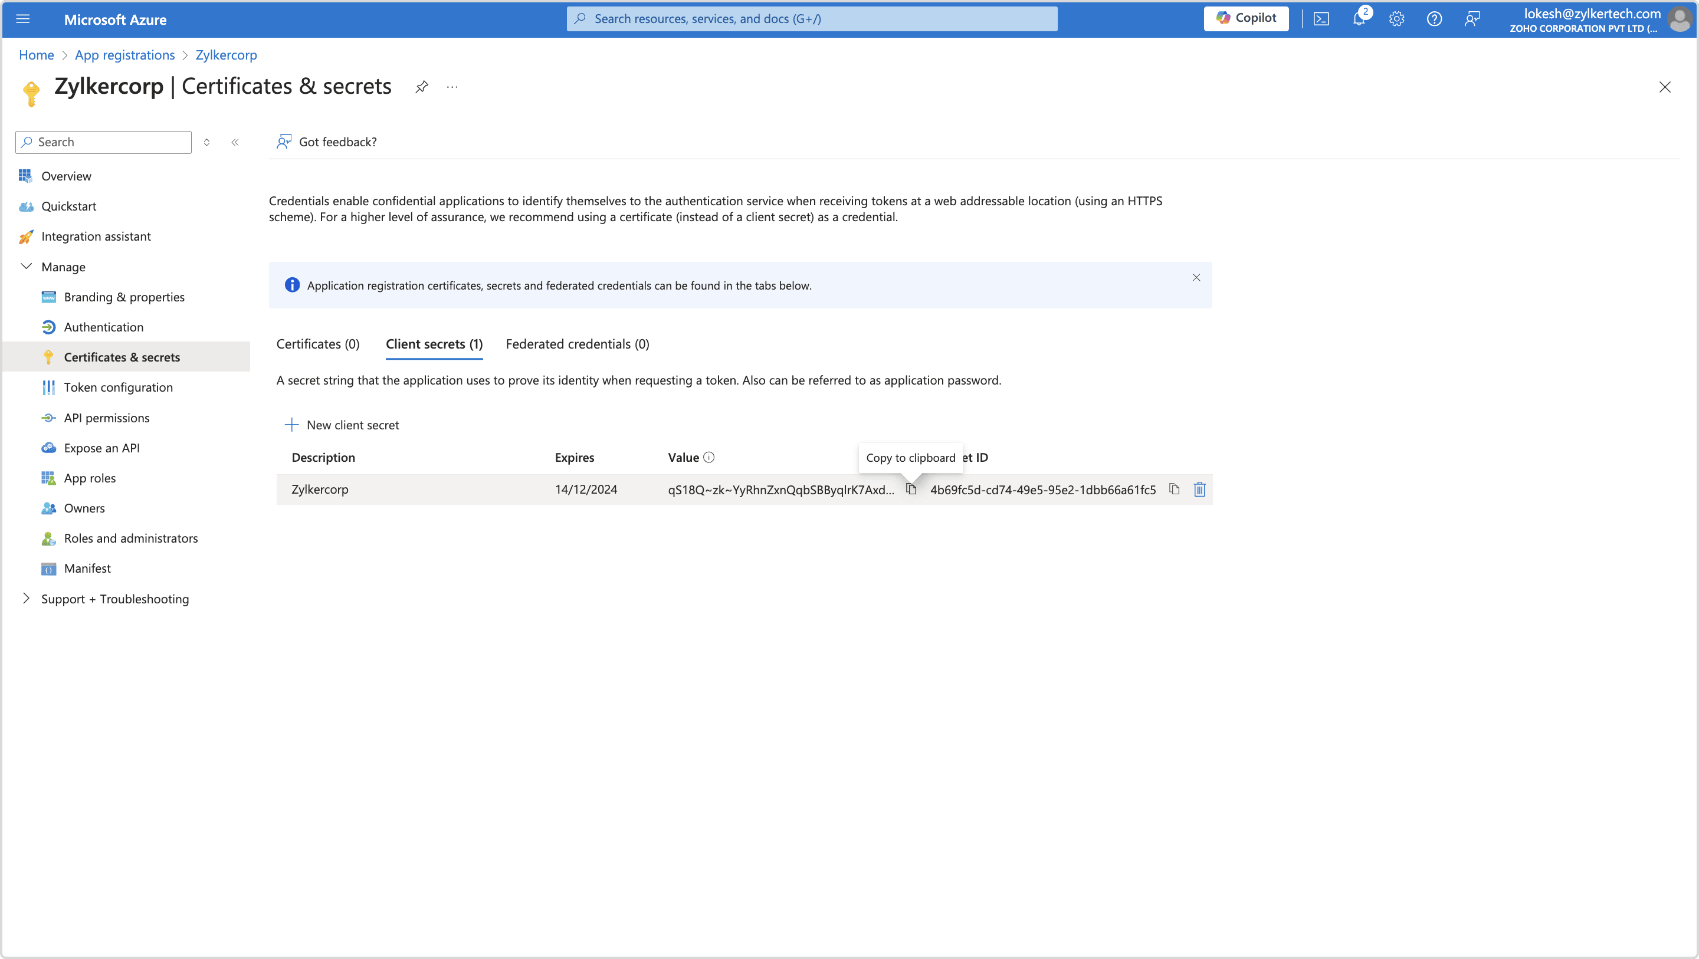Pin Certificates & secrets page
The image size is (1699, 959).
click(x=421, y=86)
